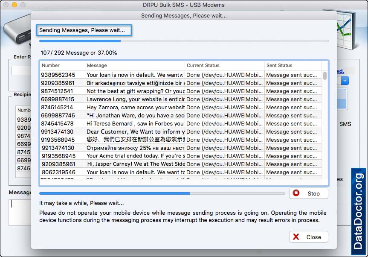Click the 'Hi Teresa Bernard' message cell
This screenshot has width=368, height=257.
135,123
